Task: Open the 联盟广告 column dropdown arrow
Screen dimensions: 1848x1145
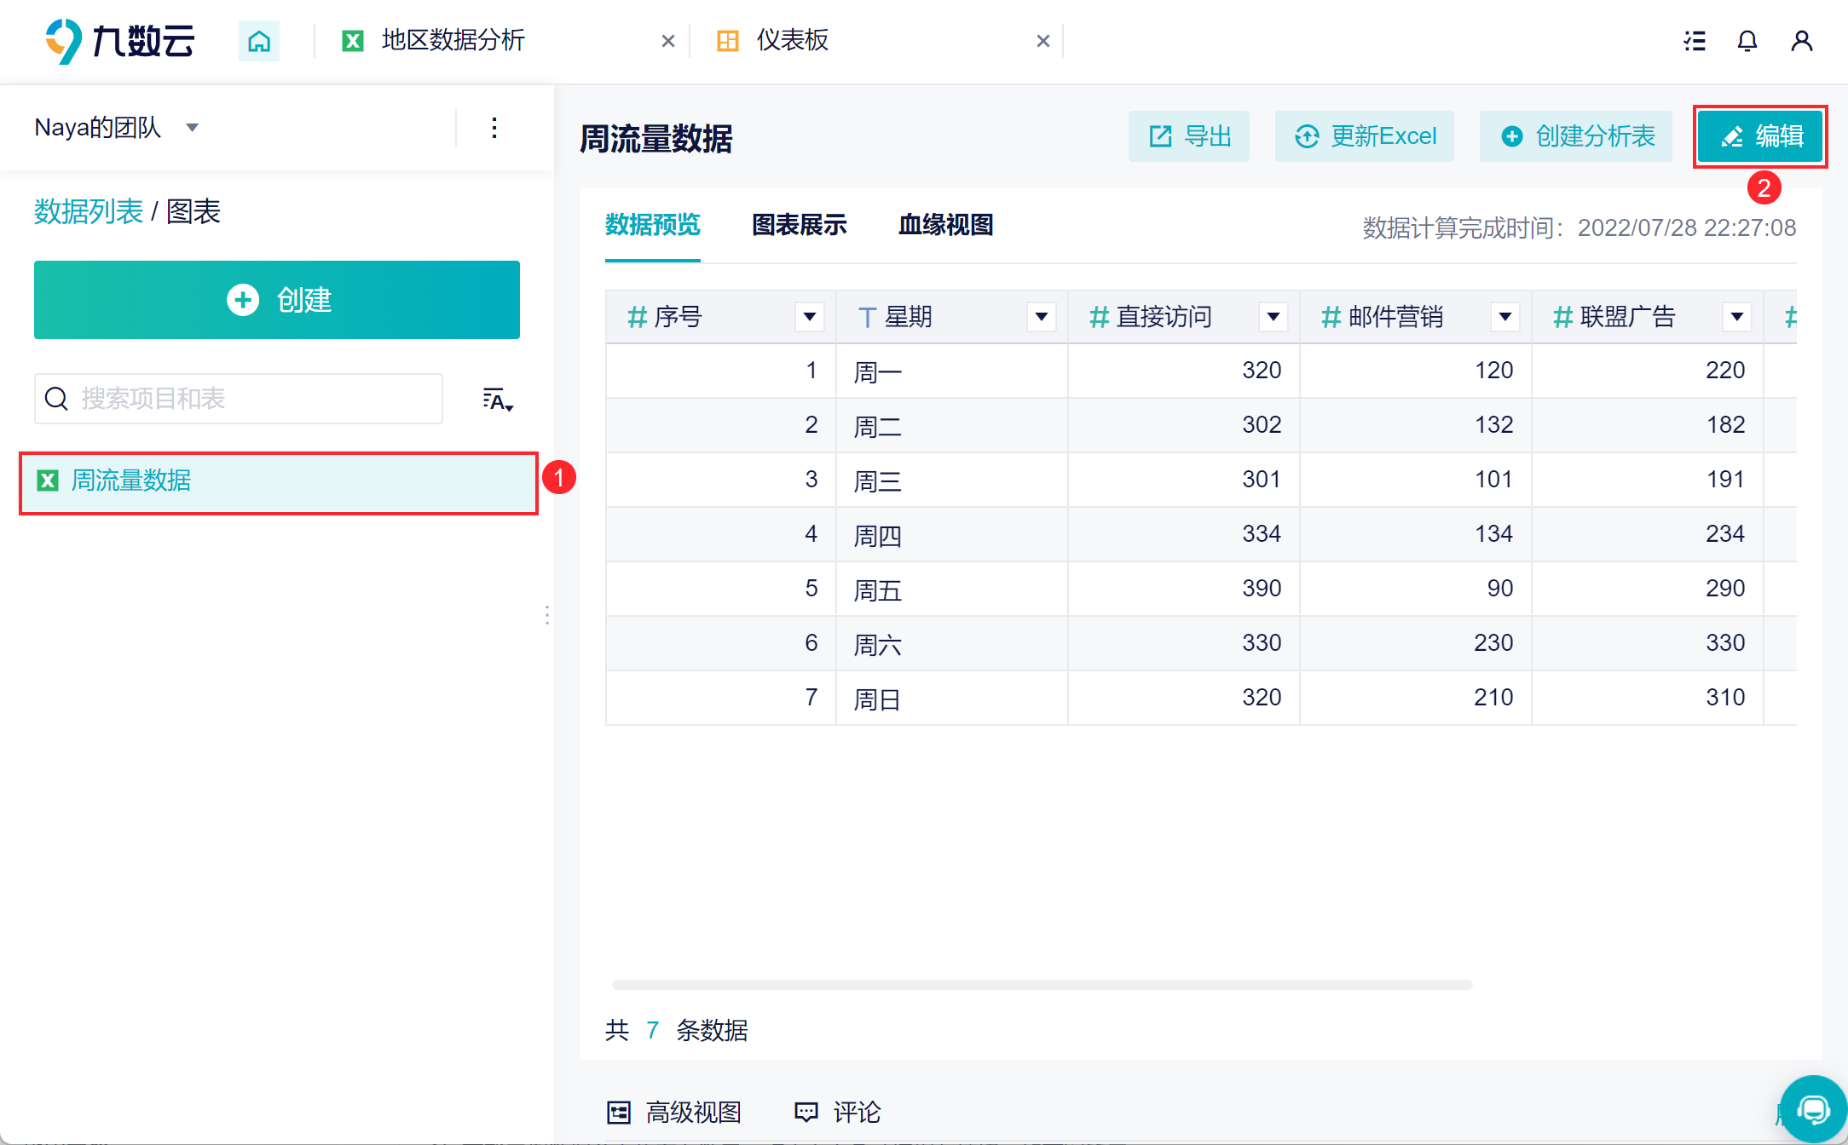Action: click(1736, 317)
